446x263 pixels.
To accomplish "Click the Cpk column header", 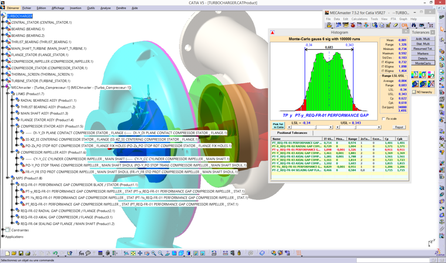I will (x=402, y=139).
